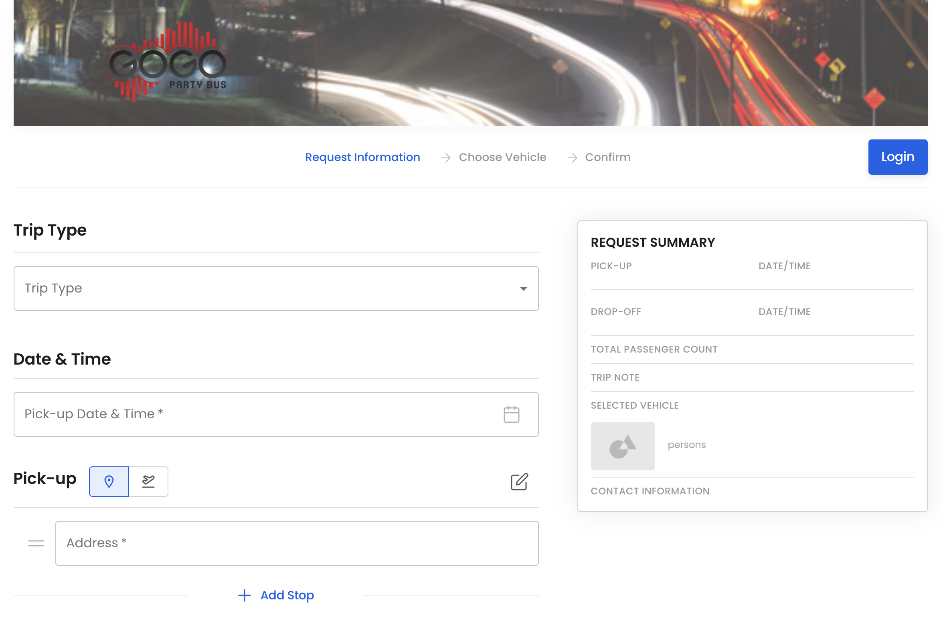Viewport: 943px width, 617px height.
Task: Click the arrow before Choose Vehicle
Action: [446, 157]
